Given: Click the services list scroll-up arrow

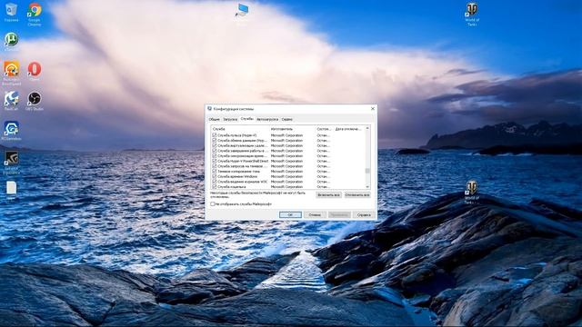Looking at the screenshot, I should click(x=367, y=128).
